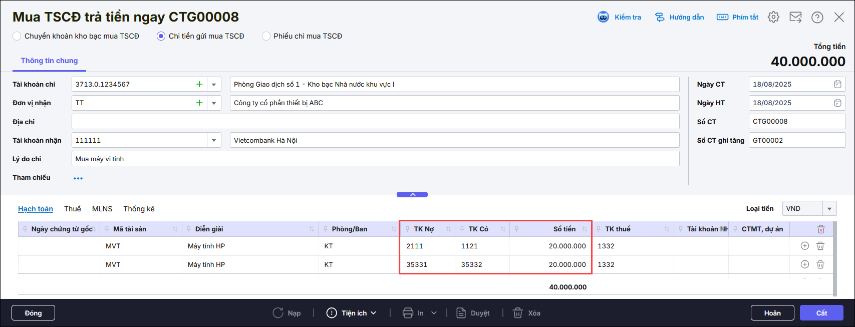
Task: Expand the Tài khoản nhận dropdown
Action: (214, 140)
